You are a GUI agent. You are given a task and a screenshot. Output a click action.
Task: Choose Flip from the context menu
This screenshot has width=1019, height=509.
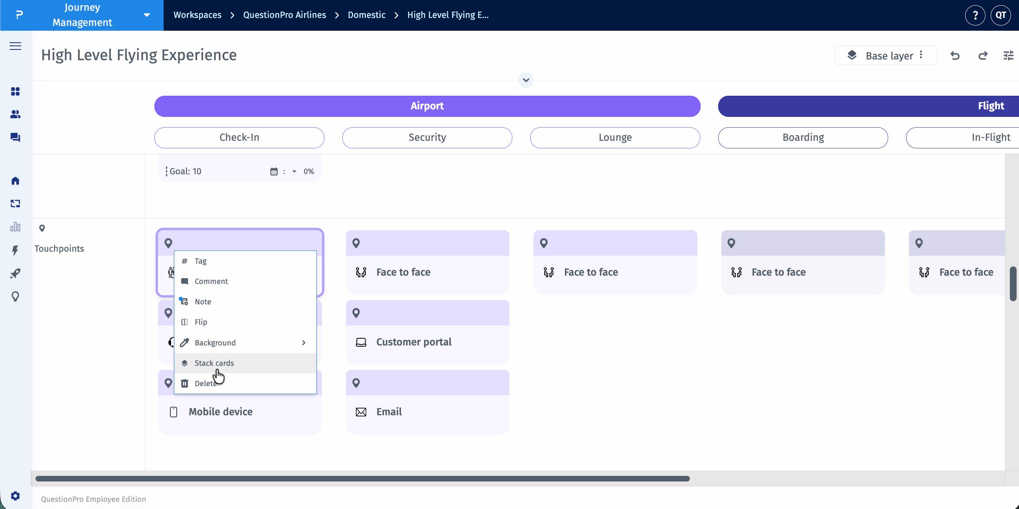(x=201, y=322)
